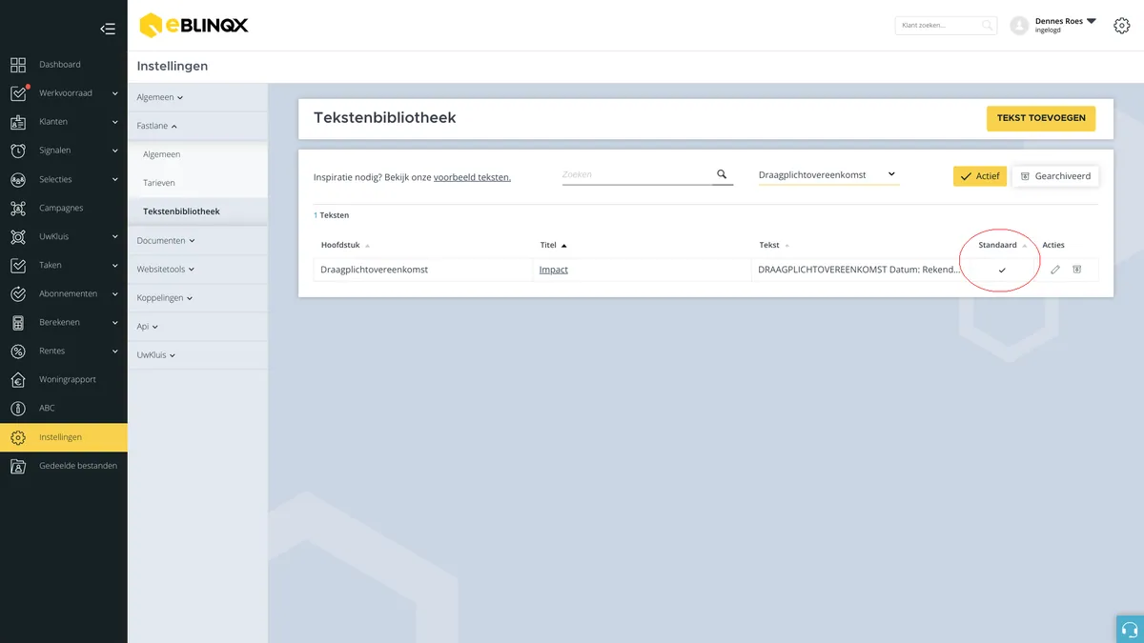Open the Draagplichtovereenkomst chapter dropdown
The image size is (1144, 643).
pyautogui.click(x=828, y=174)
